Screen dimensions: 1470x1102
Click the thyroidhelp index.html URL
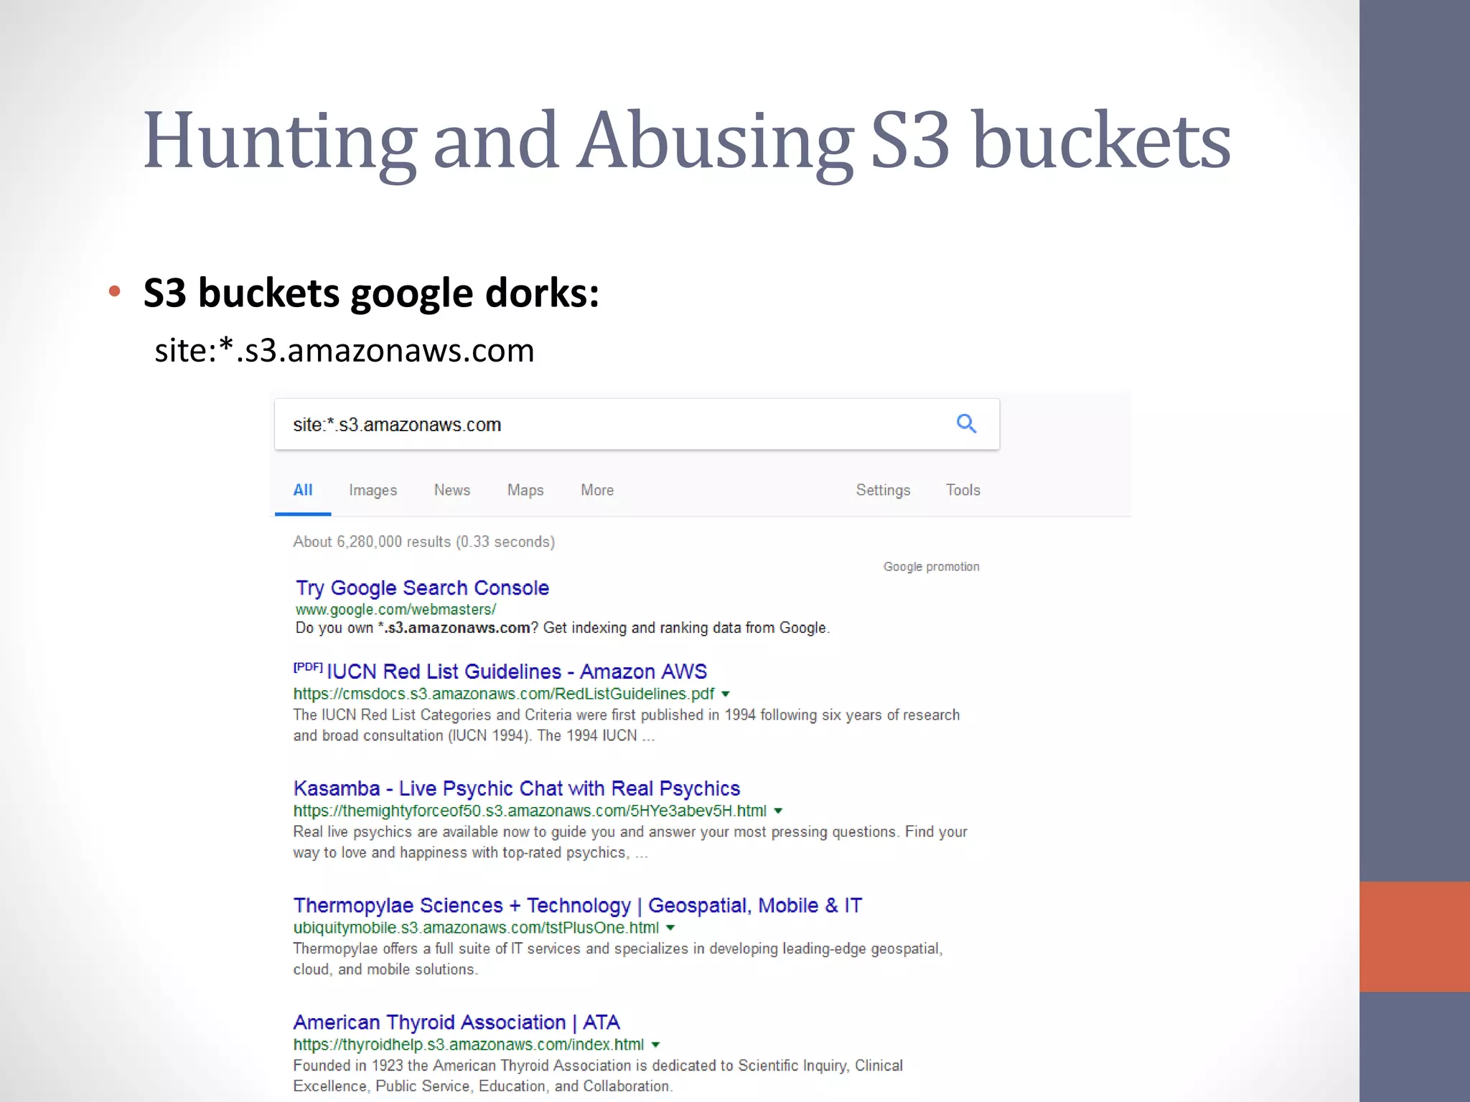[x=469, y=1045]
